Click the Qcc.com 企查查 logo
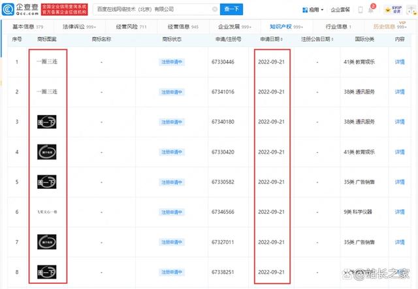The width and height of the screenshot is (418, 289). pos(20,9)
